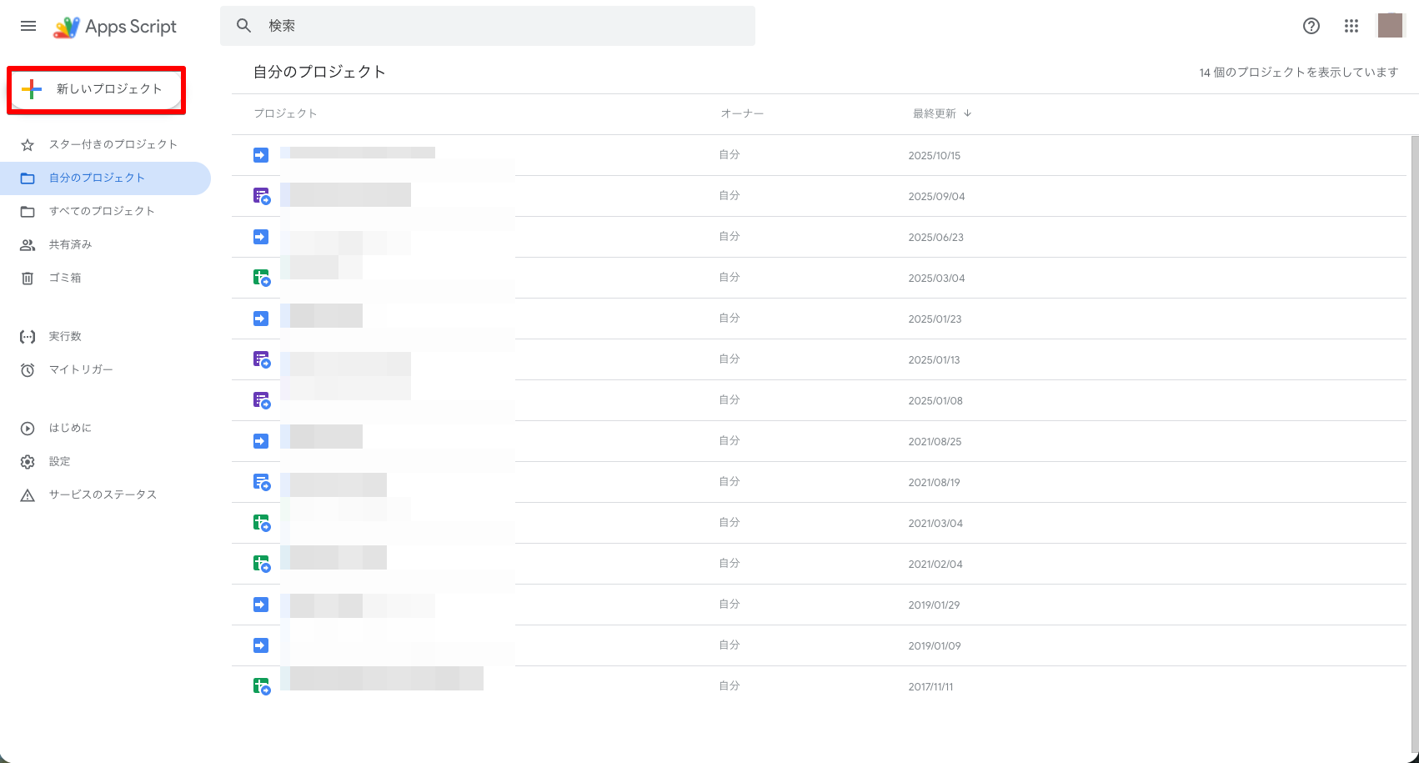1419x763 pixels.
Task: Go to 共有済み projects
Action: point(70,244)
